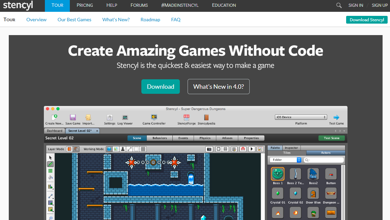Enable the blue globe Working Mode
The image size is (390, 220).
[x=109, y=149]
